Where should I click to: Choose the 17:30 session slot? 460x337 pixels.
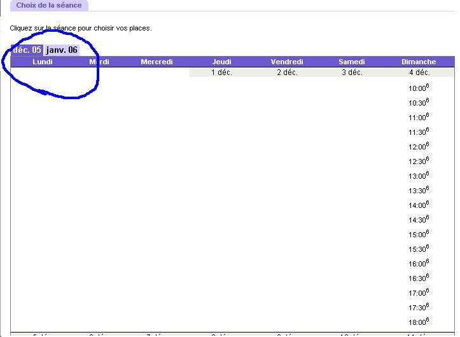[x=418, y=308]
